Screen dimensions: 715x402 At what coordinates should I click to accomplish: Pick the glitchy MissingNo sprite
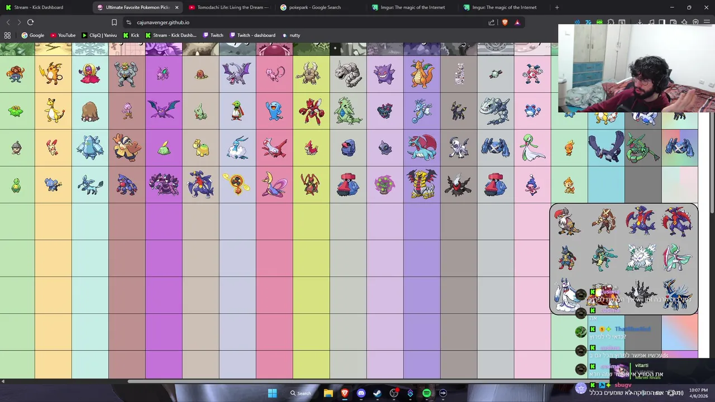(459, 74)
